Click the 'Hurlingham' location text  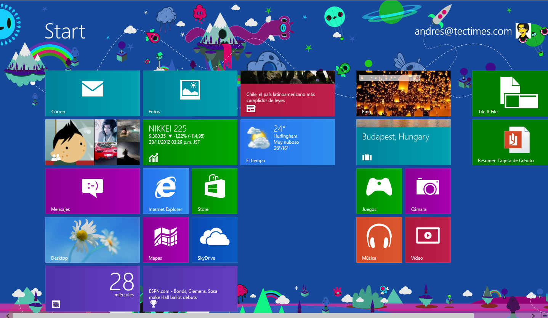pyautogui.click(x=285, y=136)
